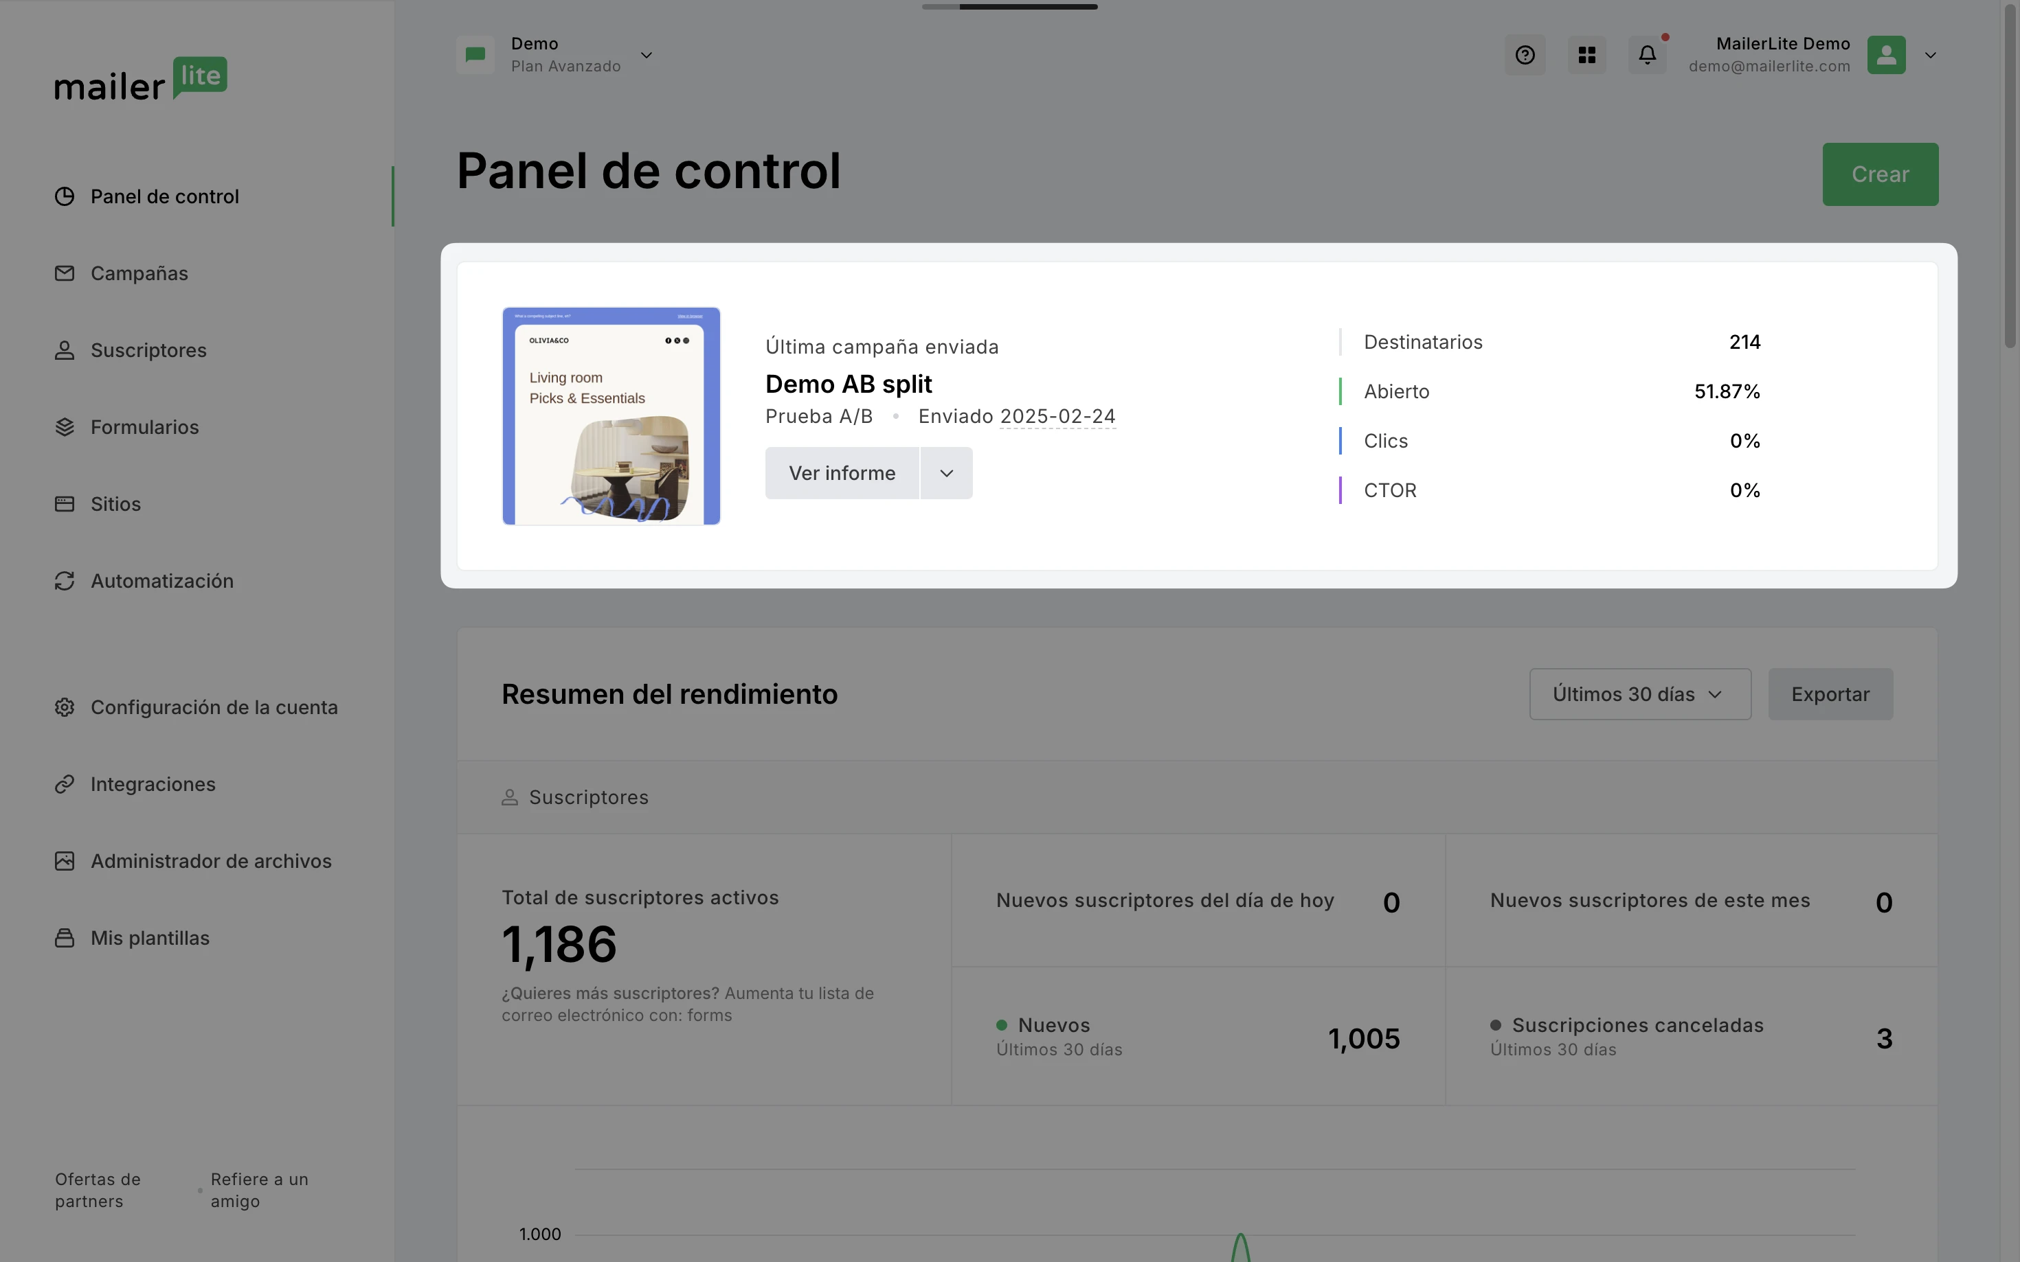Click the Automatización refresh arrows icon

coord(65,581)
